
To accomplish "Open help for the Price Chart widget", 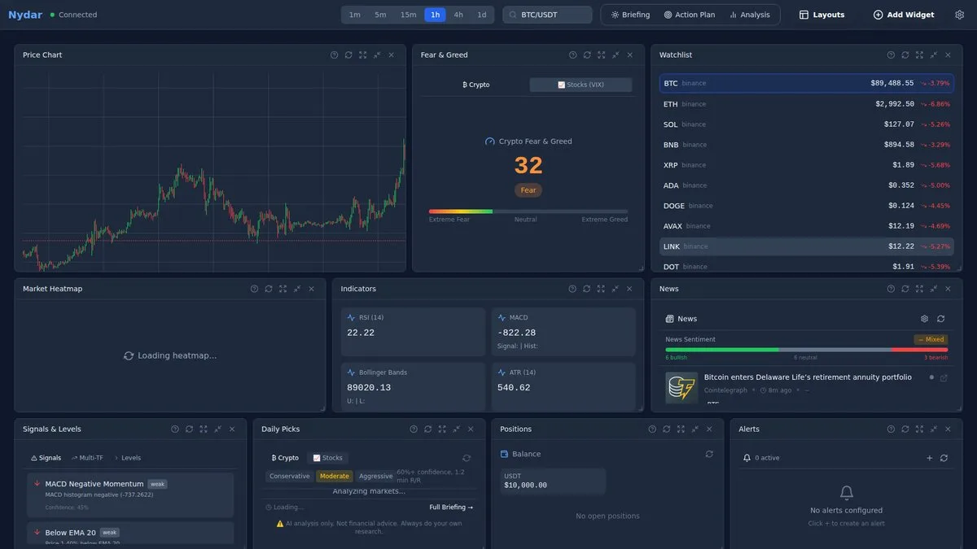I will point(334,55).
